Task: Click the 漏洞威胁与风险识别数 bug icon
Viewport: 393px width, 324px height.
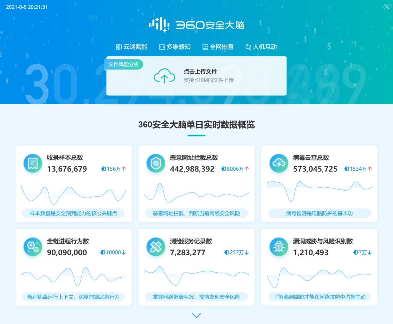Action: pos(278,246)
